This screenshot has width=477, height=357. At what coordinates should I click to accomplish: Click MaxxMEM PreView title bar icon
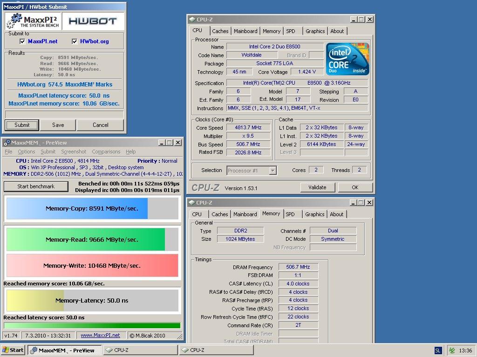7,143
